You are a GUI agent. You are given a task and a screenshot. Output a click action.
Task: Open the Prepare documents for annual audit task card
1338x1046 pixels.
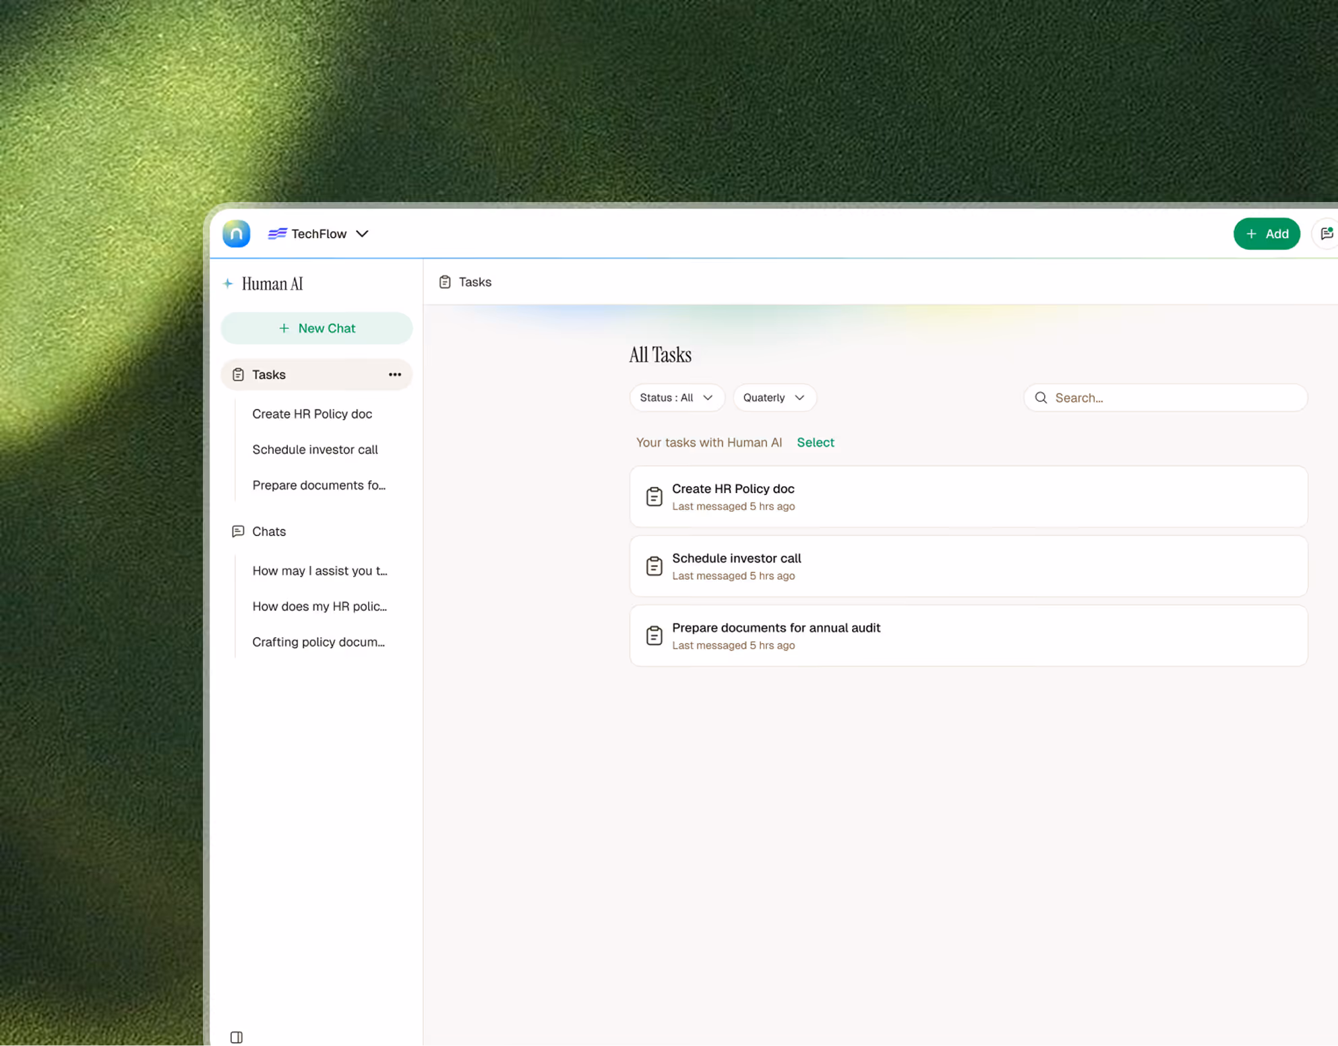pyautogui.click(x=969, y=635)
